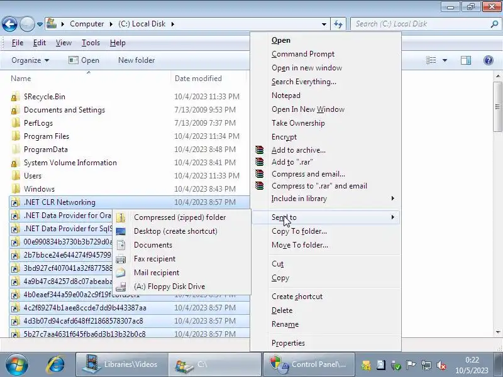503x377 pixels.
Task: Select the $Recycle.Bin folder icon
Action: click(x=14, y=97)
